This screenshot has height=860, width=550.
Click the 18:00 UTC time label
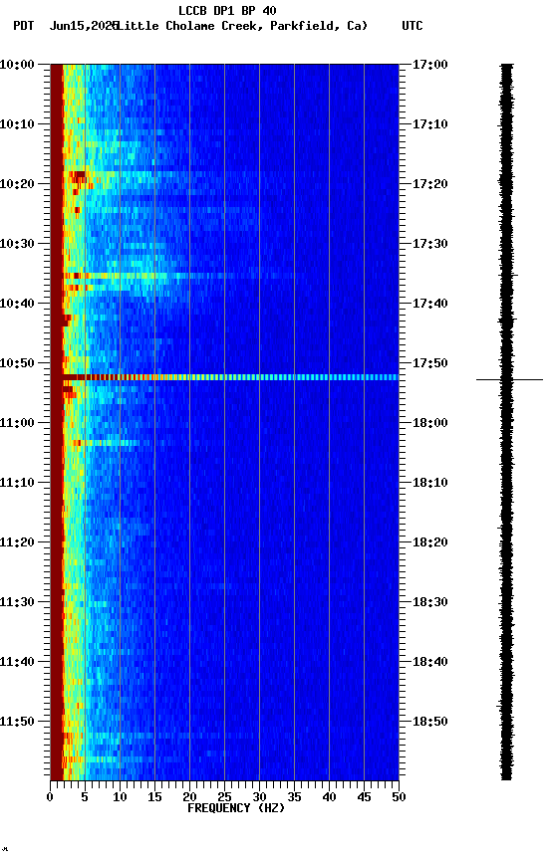430,423
